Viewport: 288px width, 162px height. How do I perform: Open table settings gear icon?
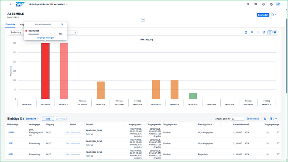pyautogui.click(x=265, y=119)
